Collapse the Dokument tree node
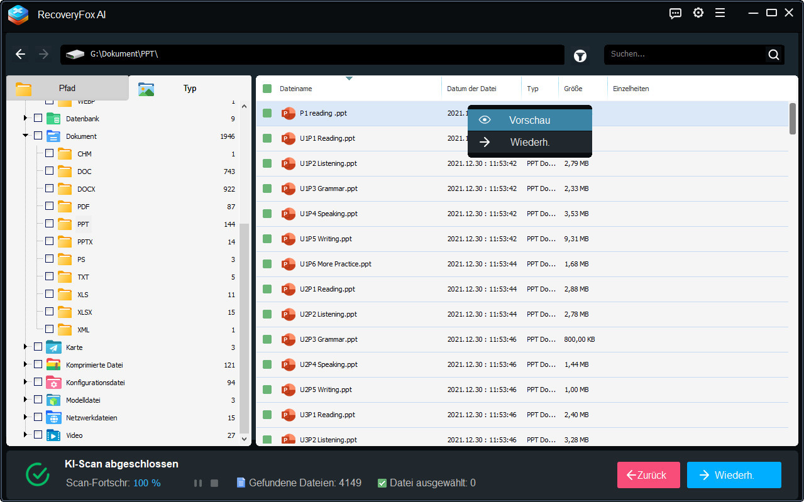 coord(26,136)
